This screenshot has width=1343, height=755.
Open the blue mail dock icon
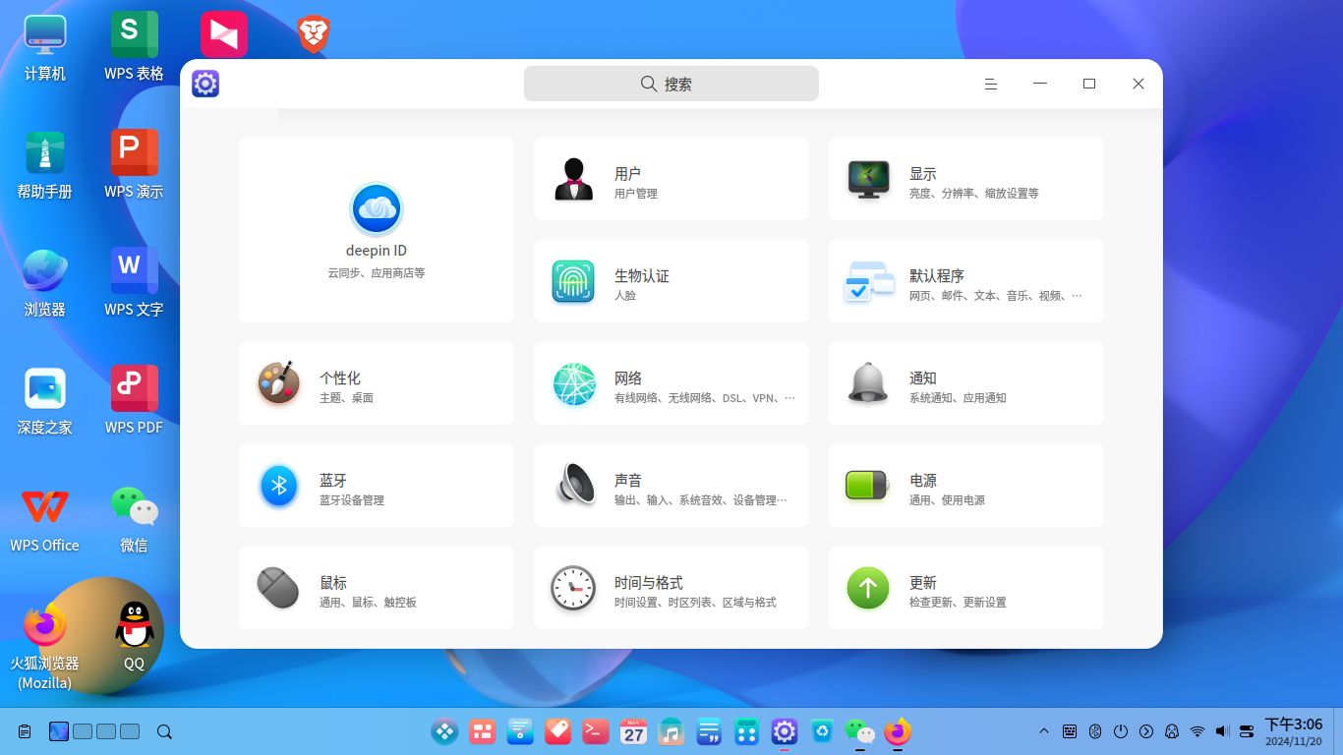[520, 731]
